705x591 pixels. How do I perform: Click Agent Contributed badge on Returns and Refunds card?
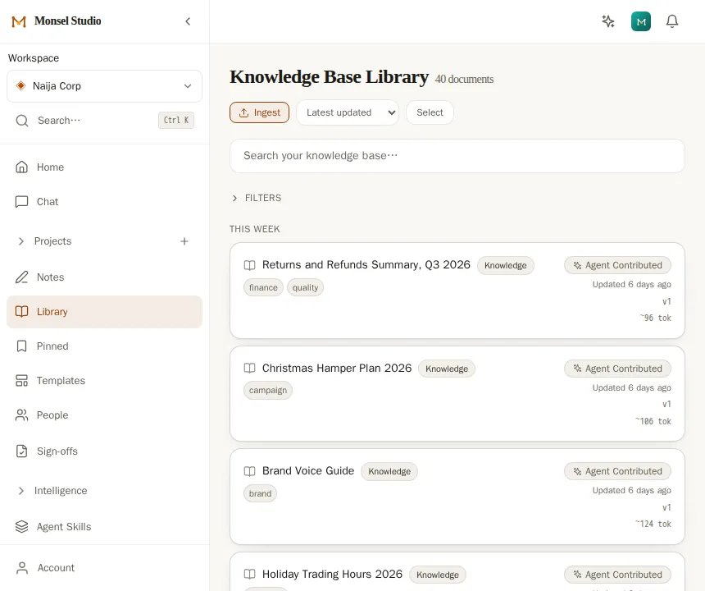[618, 265]
